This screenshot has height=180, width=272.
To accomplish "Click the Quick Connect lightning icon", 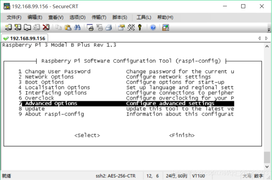I will [x=18, y=28].
